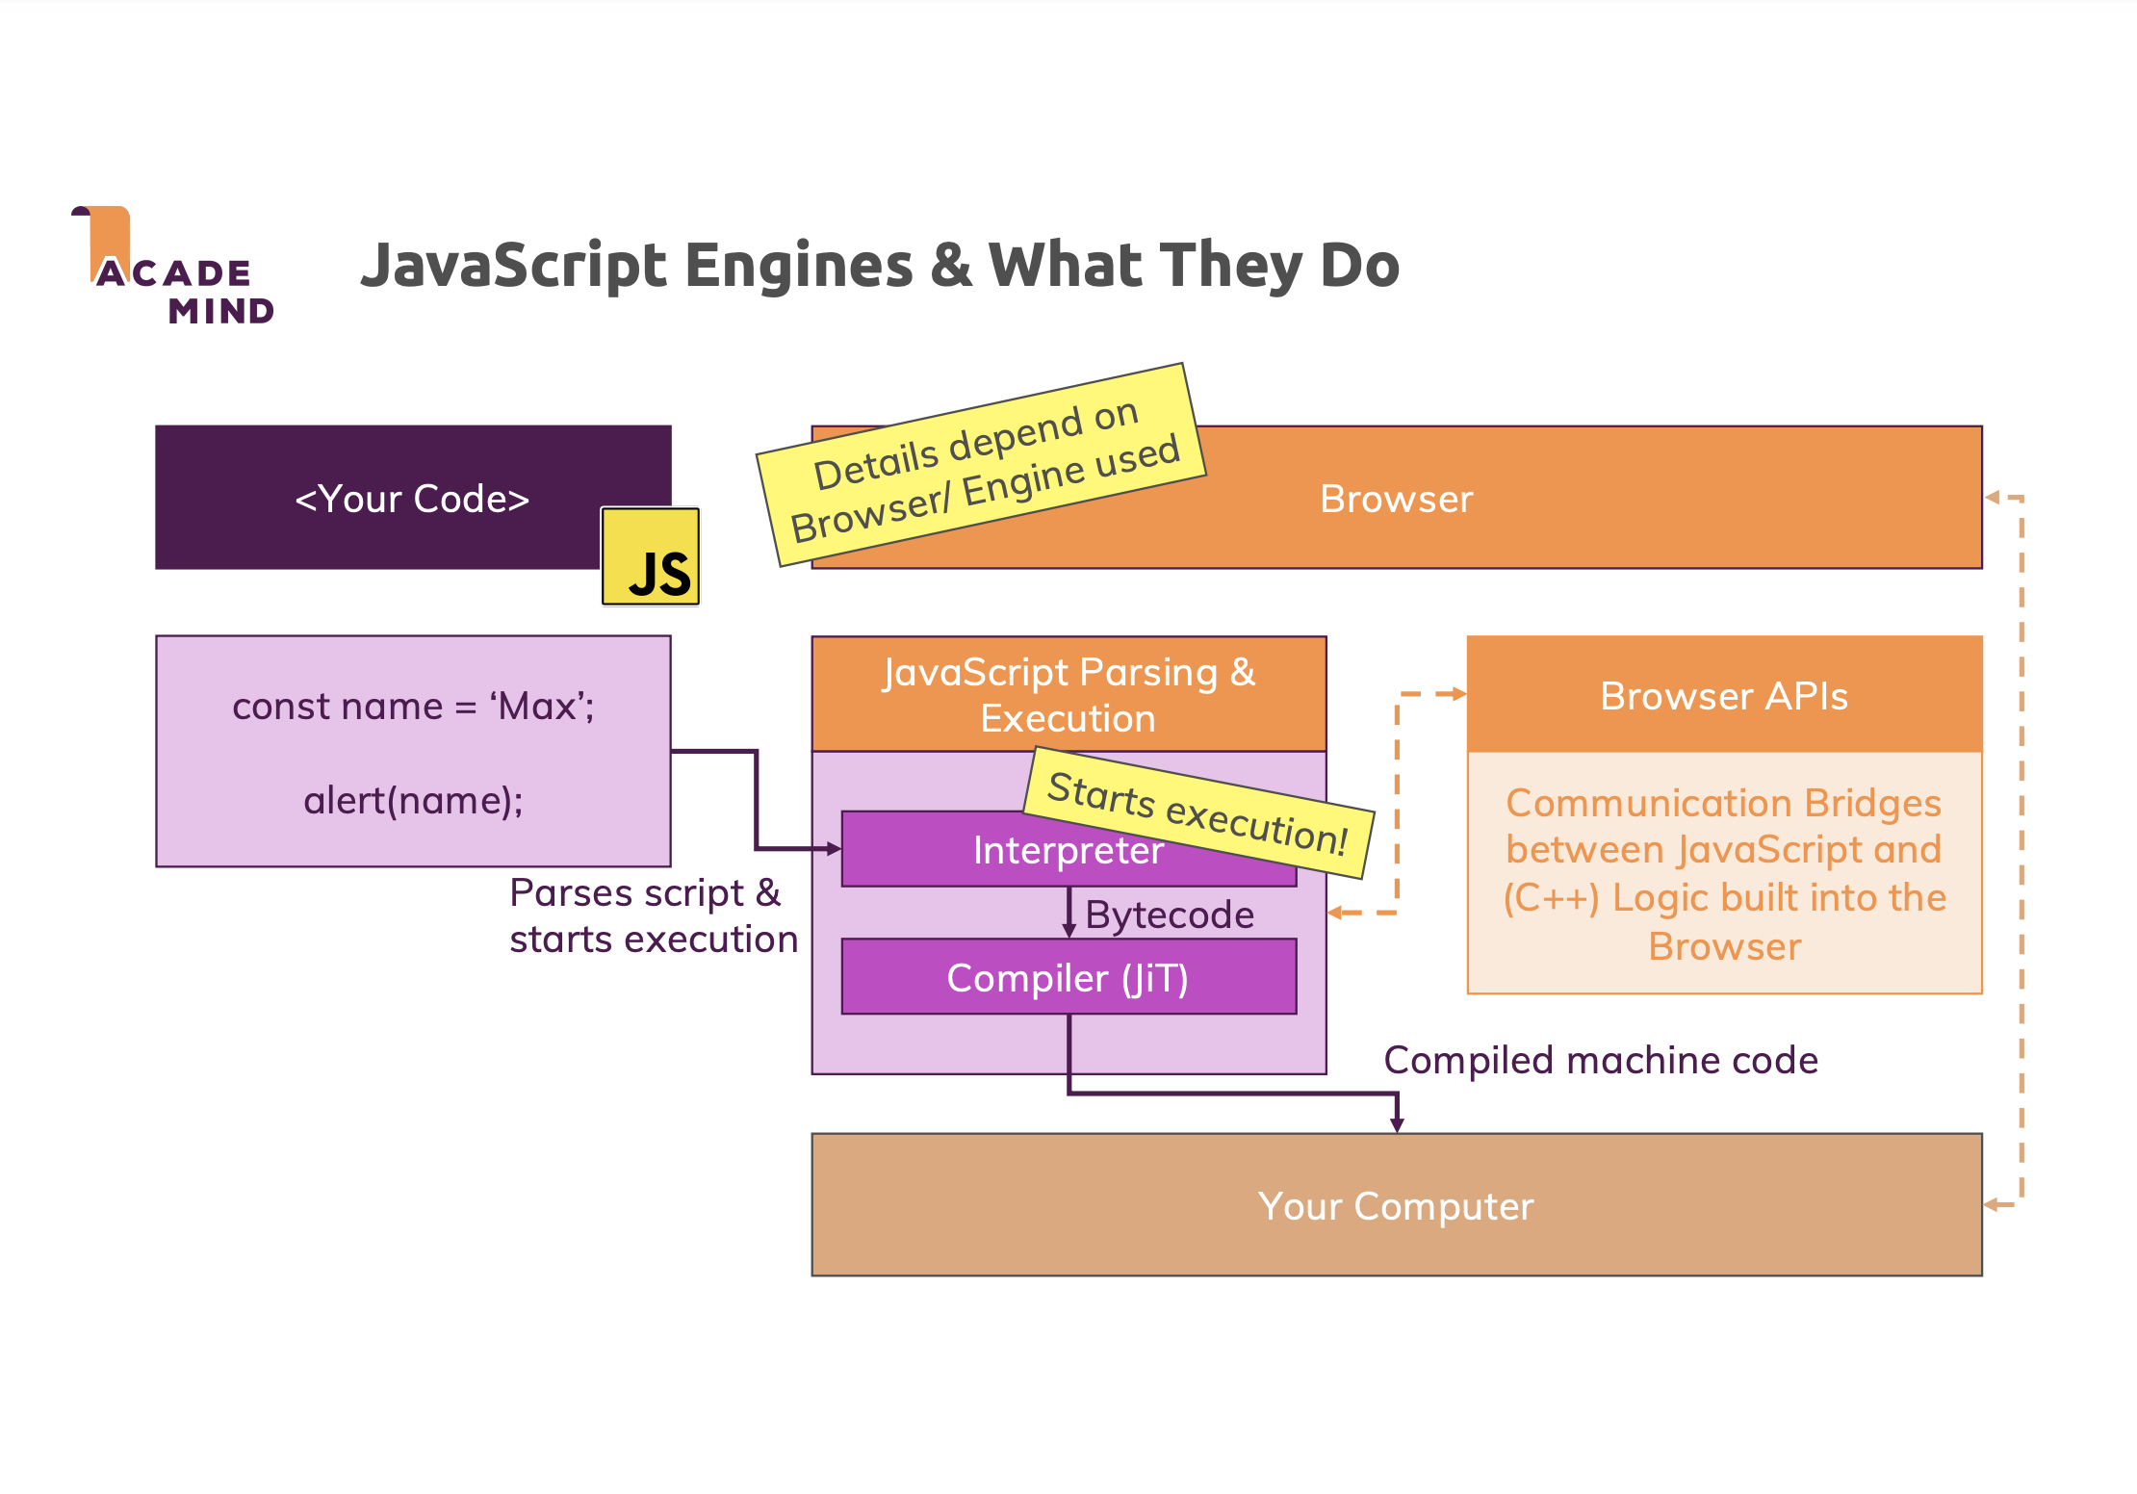The height and width of the screenshot is (1494, 2137).
Task: Select the Compiler (JiT) block
Action: coord(1068,977)
